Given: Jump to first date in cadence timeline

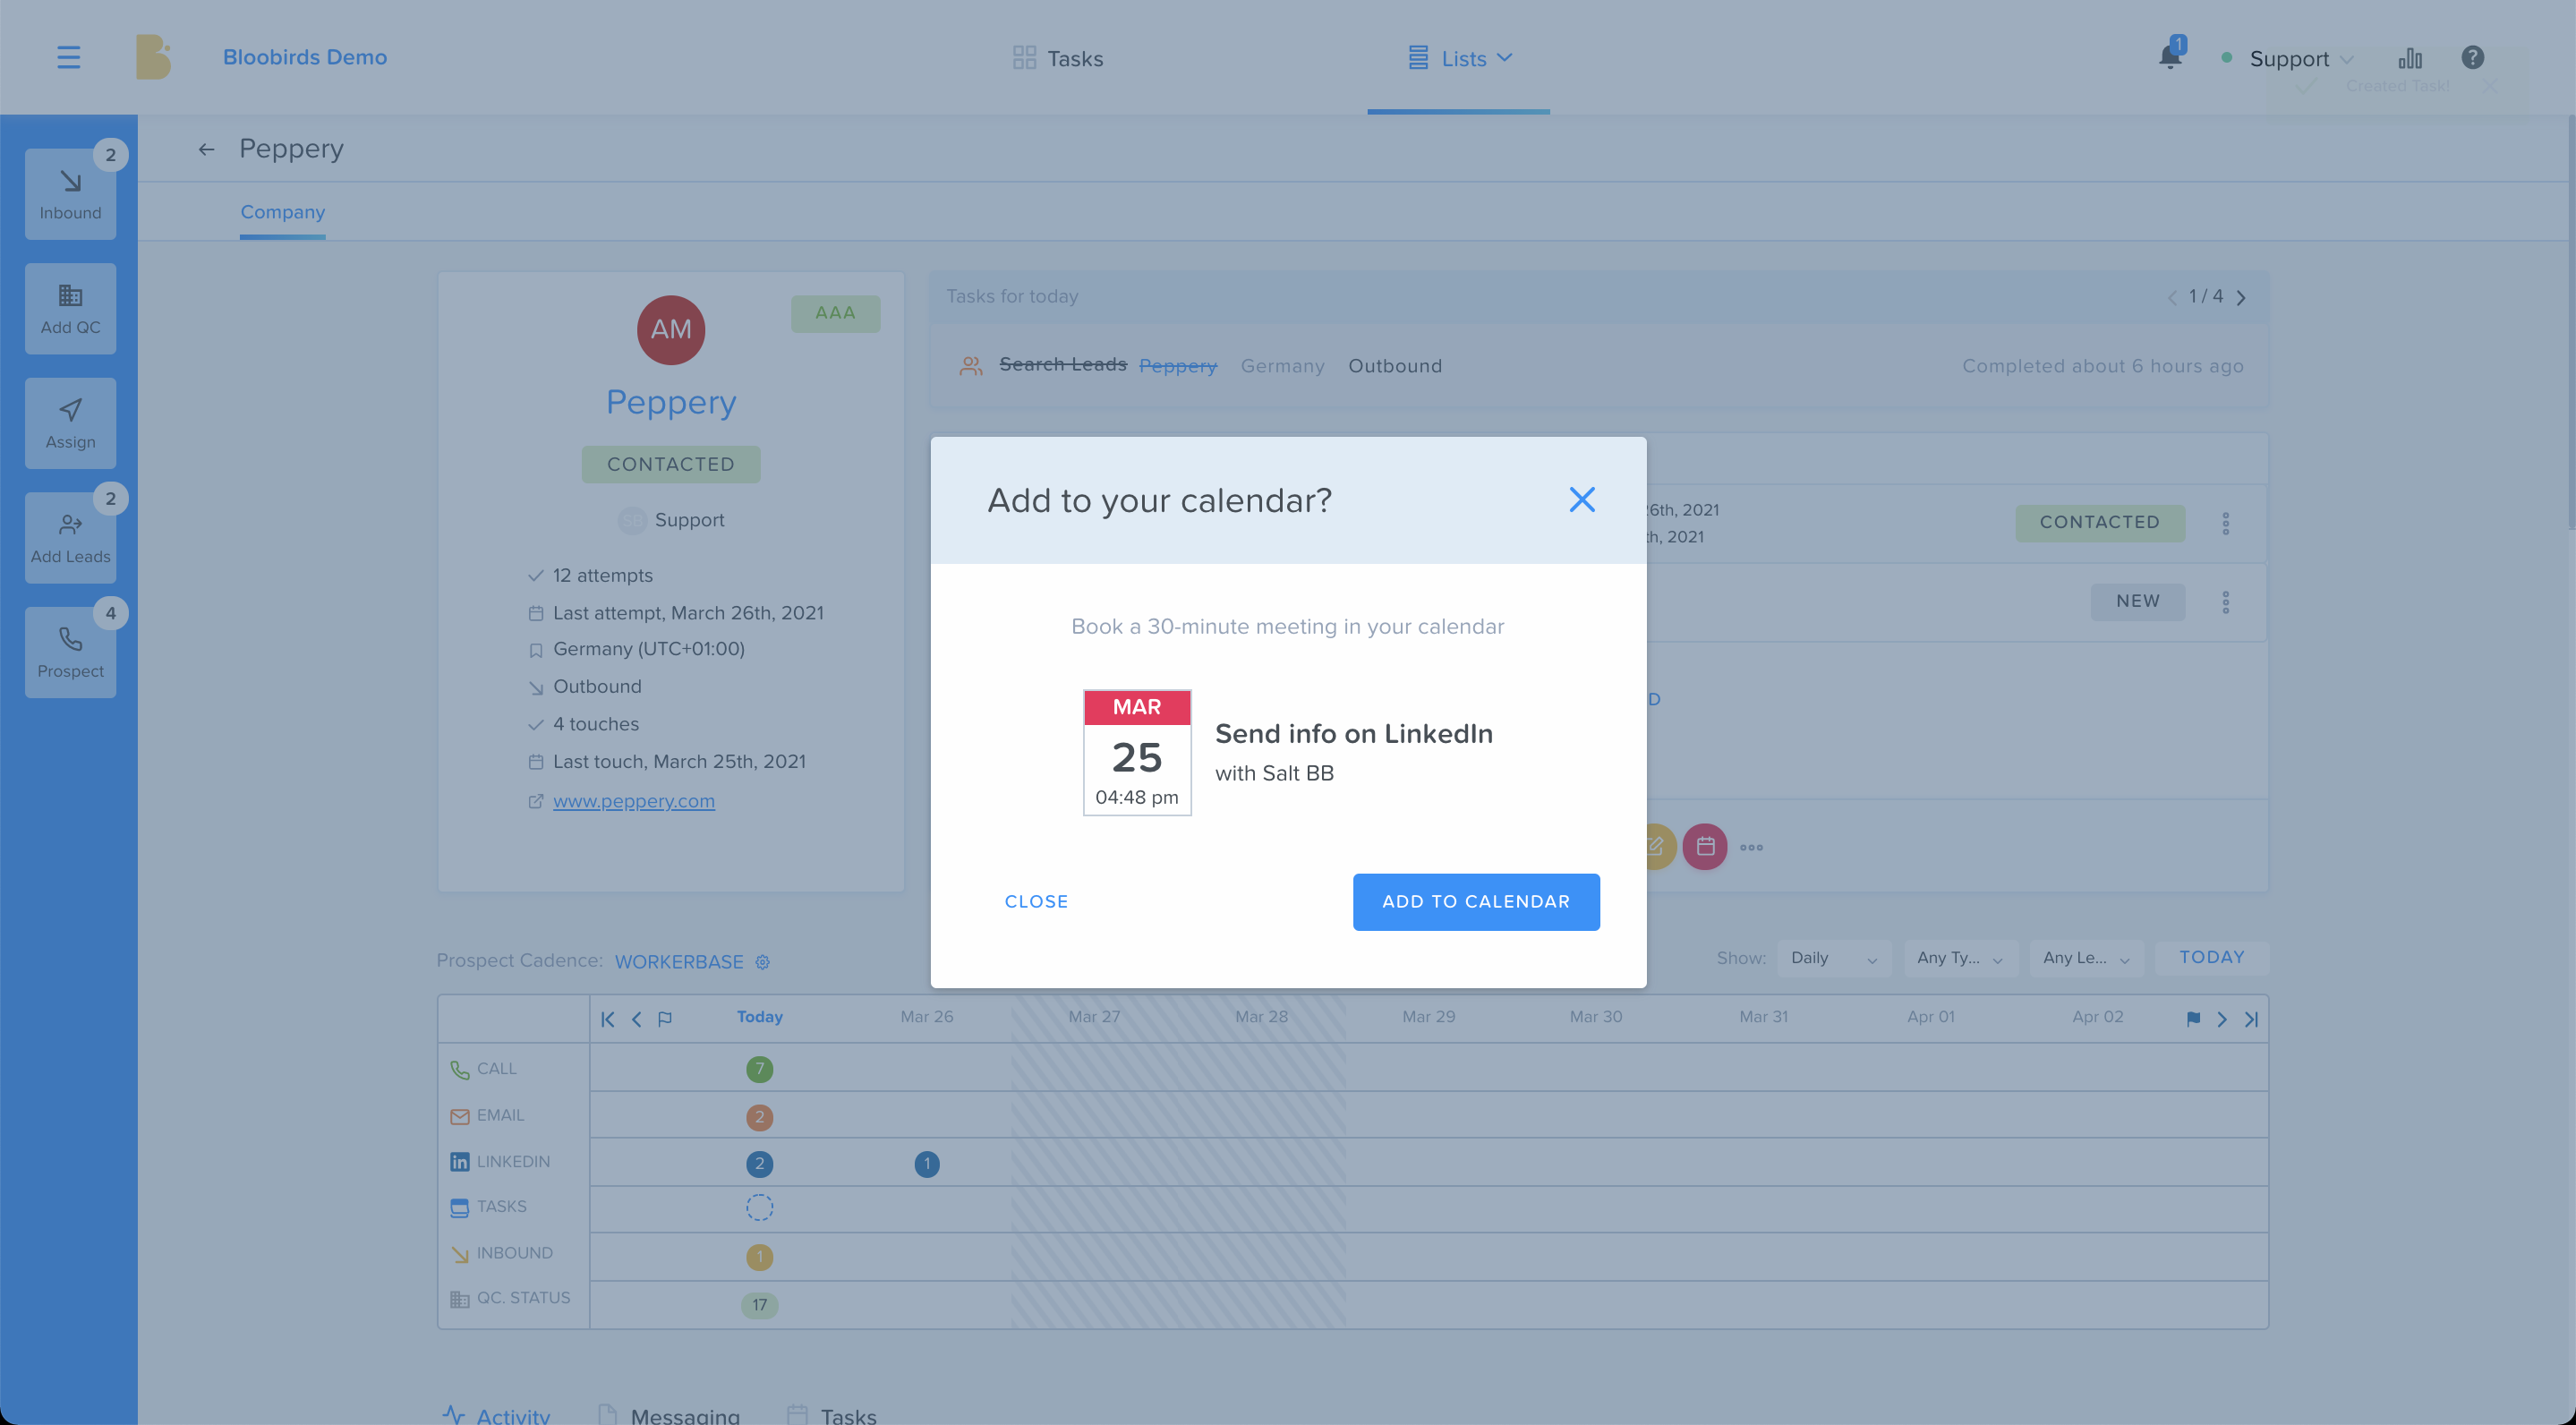Looking at the screenshot, I should [x=607, y=1019].
